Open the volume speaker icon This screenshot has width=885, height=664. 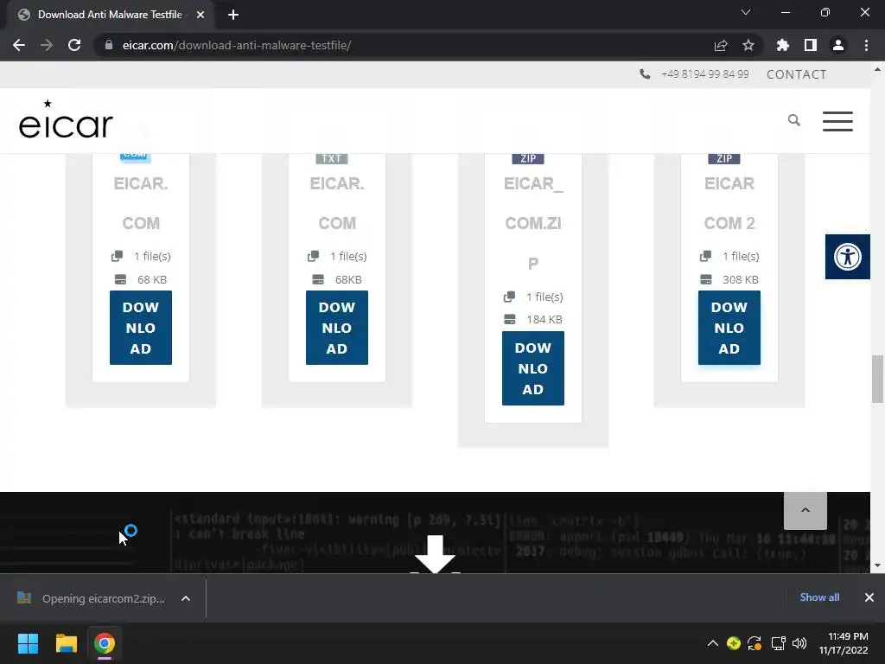click(x=799, y=643)
